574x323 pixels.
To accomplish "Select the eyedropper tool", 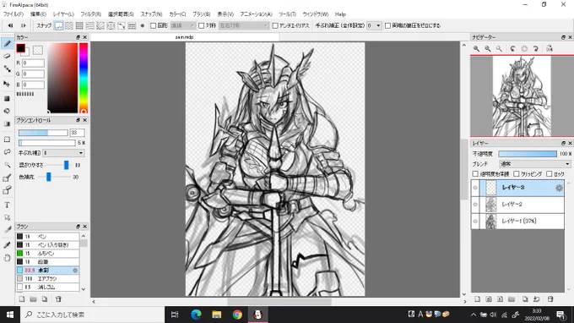I will pos(7,244).
